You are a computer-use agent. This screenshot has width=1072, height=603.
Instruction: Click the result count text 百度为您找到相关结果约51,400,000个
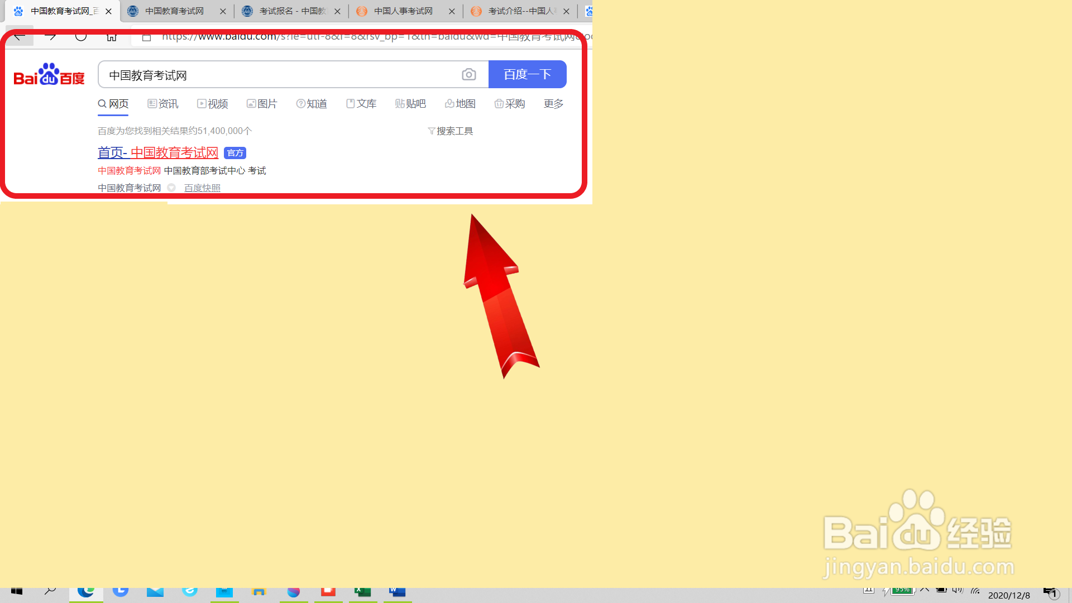[x=175, y=131]
